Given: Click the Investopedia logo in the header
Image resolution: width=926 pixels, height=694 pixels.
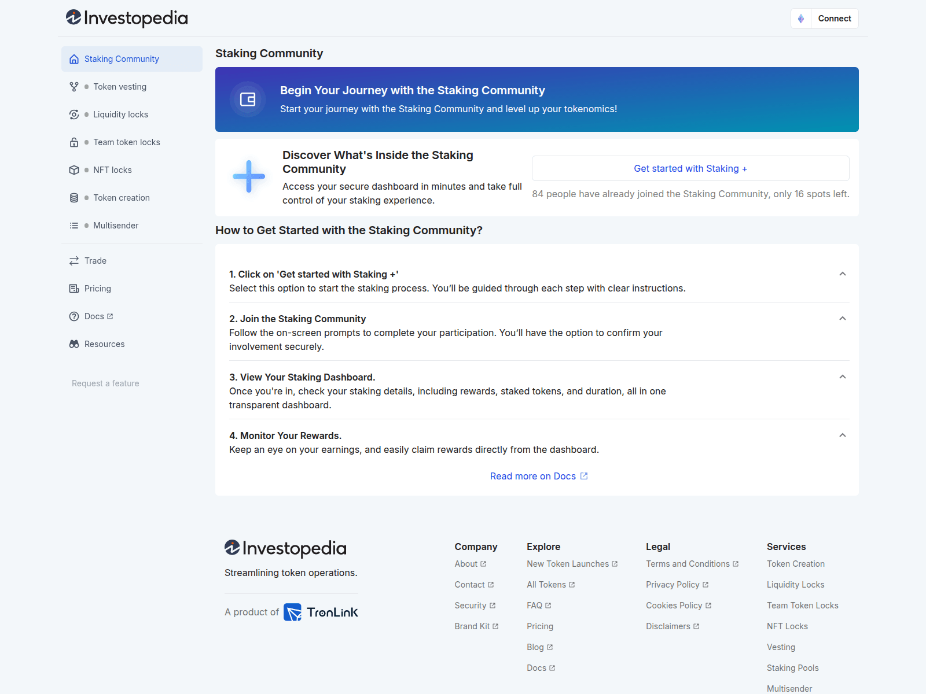Looking at the screenshot, I should [127, 19].
